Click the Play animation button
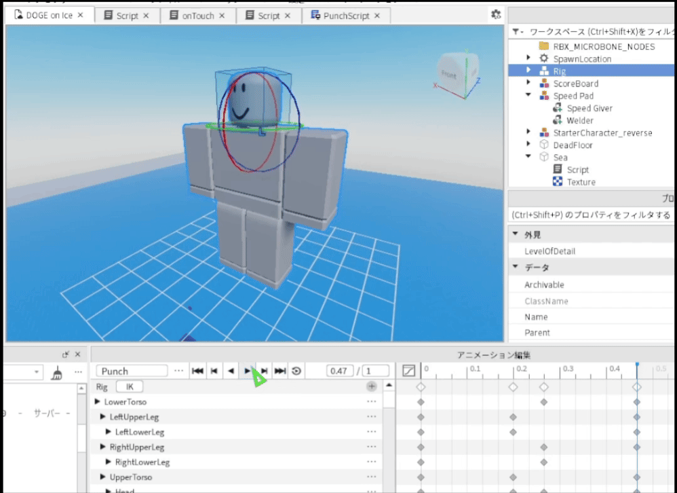 tap(248, 371)
